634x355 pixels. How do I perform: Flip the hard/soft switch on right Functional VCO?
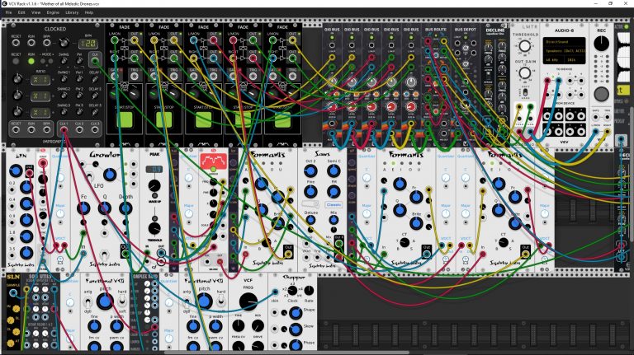pos(221,301)
